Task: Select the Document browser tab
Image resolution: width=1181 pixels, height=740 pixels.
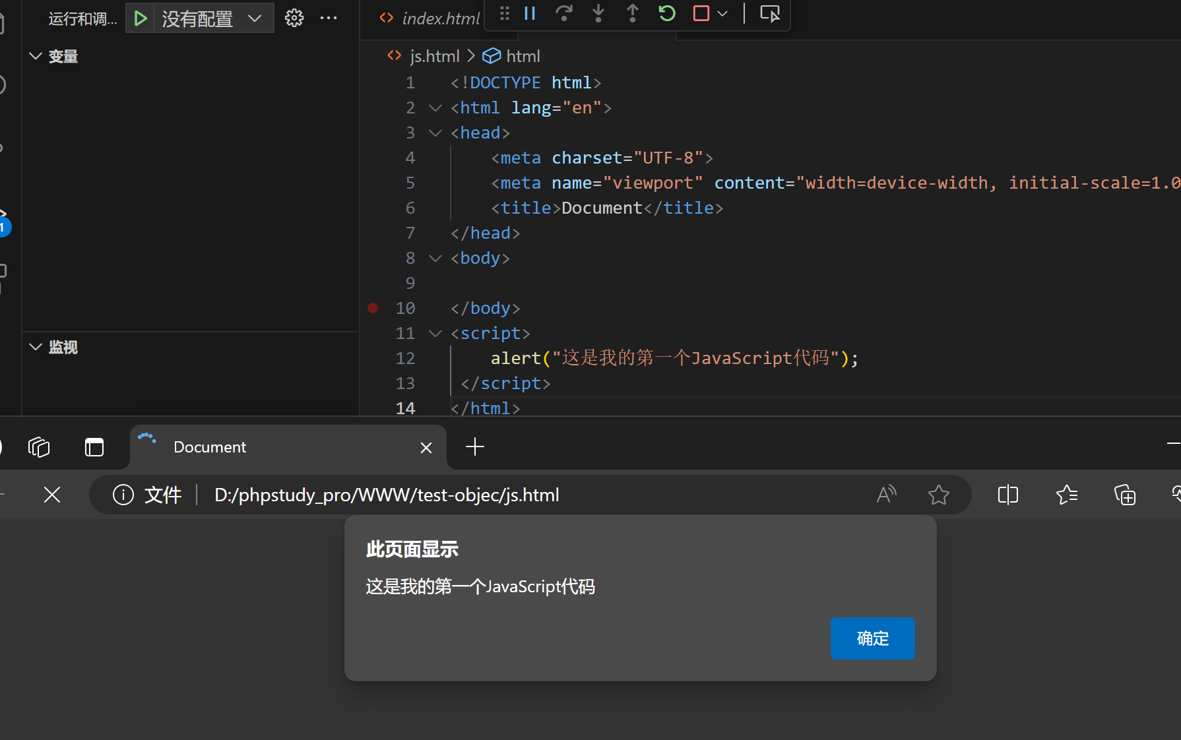Action: [x=288, y=447]
